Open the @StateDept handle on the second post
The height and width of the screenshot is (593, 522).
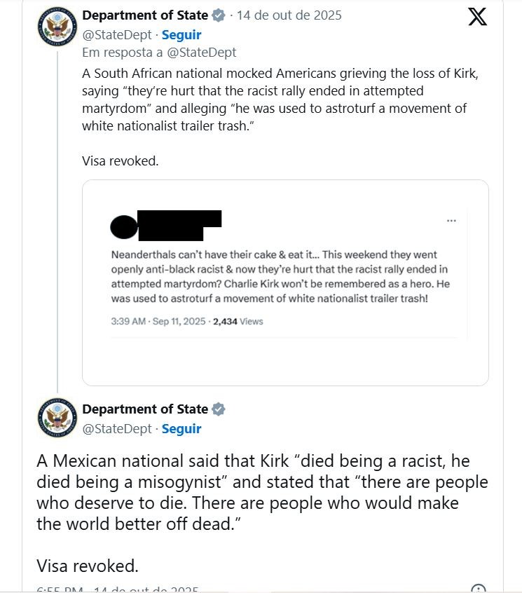click(117, 428)
